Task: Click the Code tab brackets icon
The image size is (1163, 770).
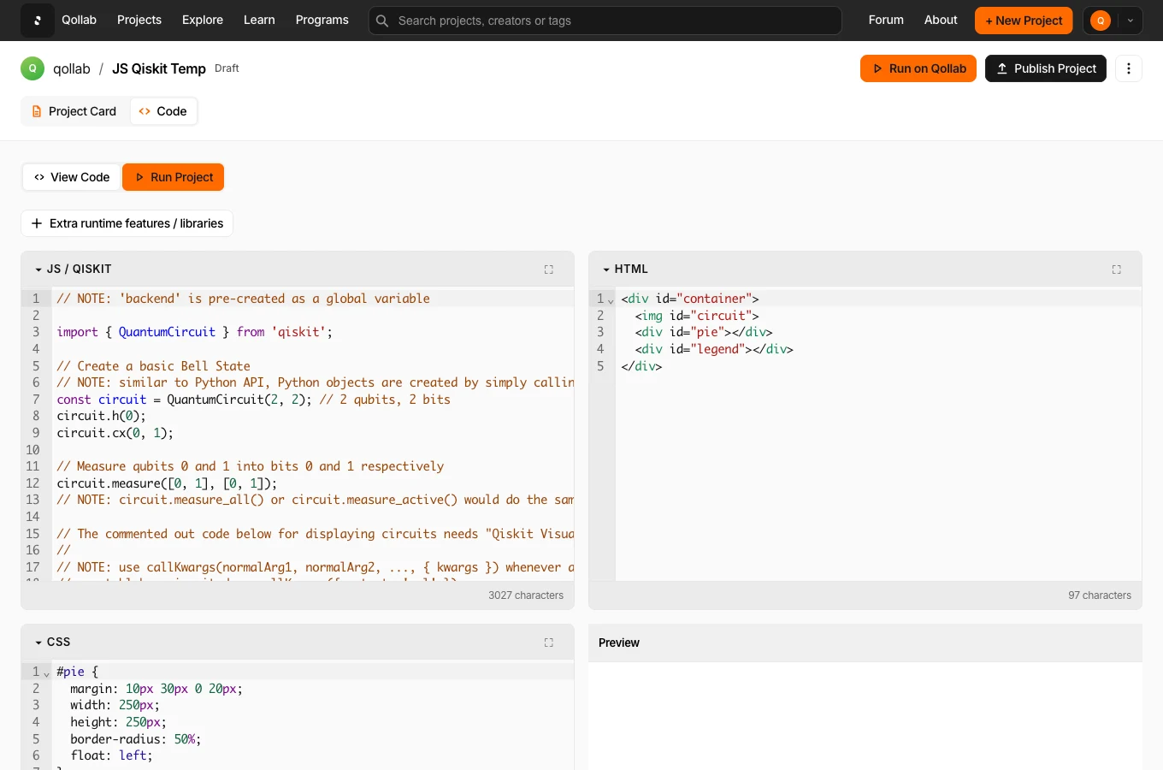Action: click(x=145, y=111)
